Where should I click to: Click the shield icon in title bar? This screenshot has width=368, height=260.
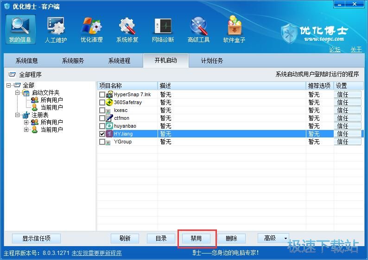(7, 6)
